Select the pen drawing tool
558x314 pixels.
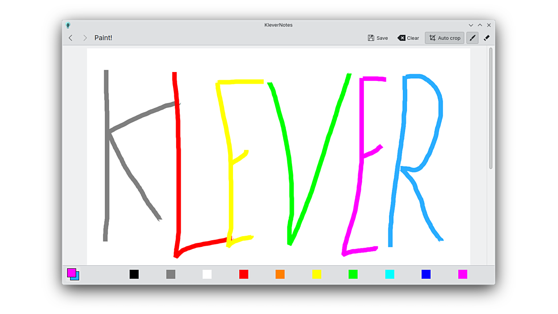tap(473, 38)
